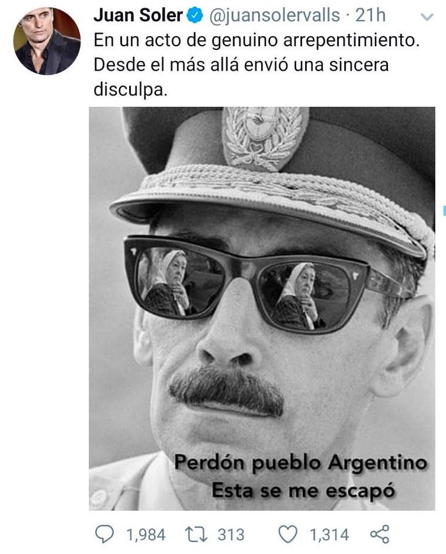Click the 313 retweets count
The width and height of the screenshot is (446, 554).
point(231,534)
